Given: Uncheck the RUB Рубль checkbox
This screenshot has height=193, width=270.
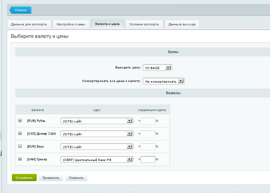Looking at the screenshot, I should [20, 121].
